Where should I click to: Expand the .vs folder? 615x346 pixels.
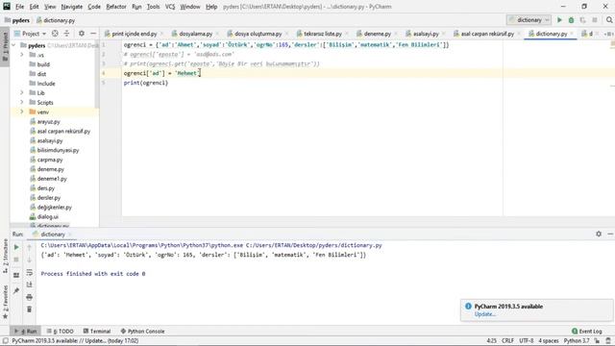[22, 55]
